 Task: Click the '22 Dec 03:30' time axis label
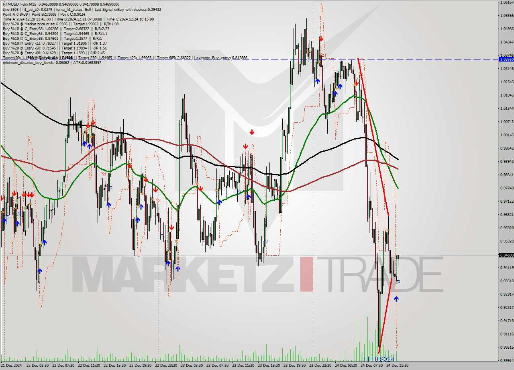click(x=38, y=365)
